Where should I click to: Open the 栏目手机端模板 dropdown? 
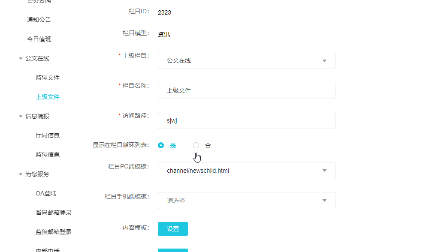pos(246,201)
